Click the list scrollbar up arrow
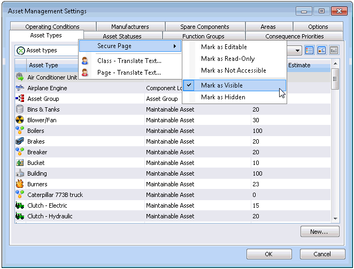 [335, 64]
